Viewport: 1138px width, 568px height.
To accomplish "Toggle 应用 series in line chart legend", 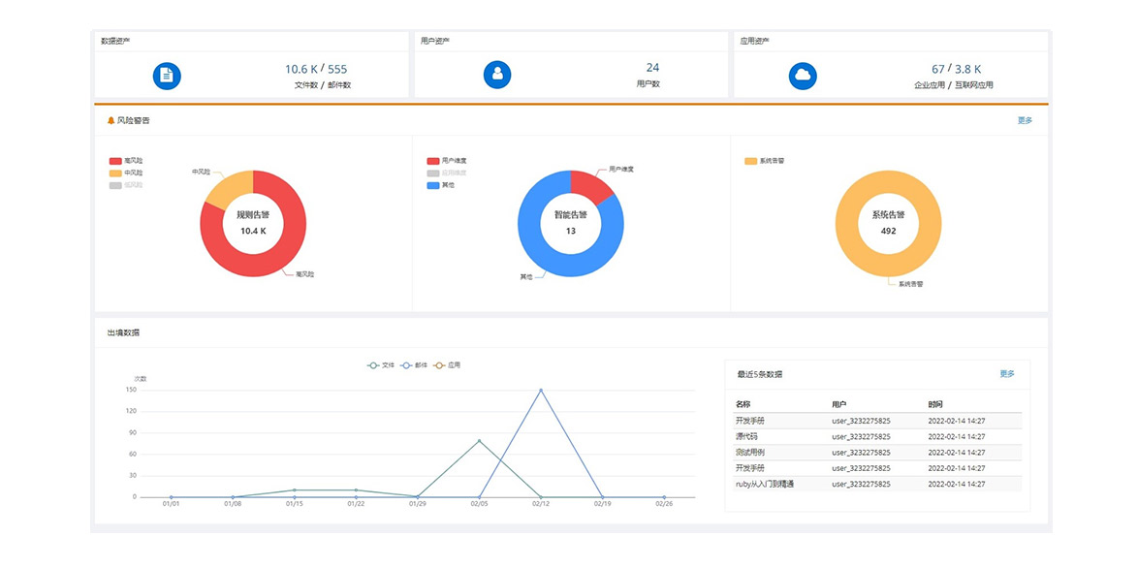I will coord(447,365).
